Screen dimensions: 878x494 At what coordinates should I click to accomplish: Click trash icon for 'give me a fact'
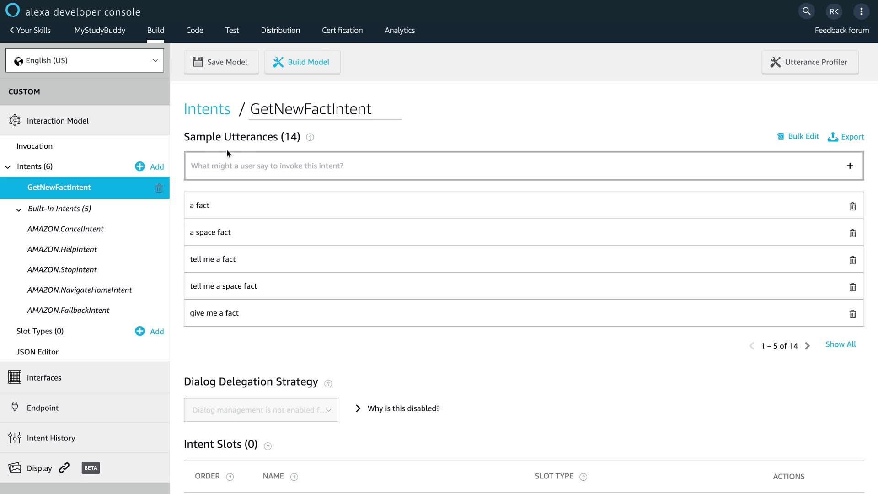pos(852,314)
